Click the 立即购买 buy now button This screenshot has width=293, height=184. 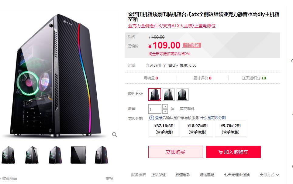175,152
